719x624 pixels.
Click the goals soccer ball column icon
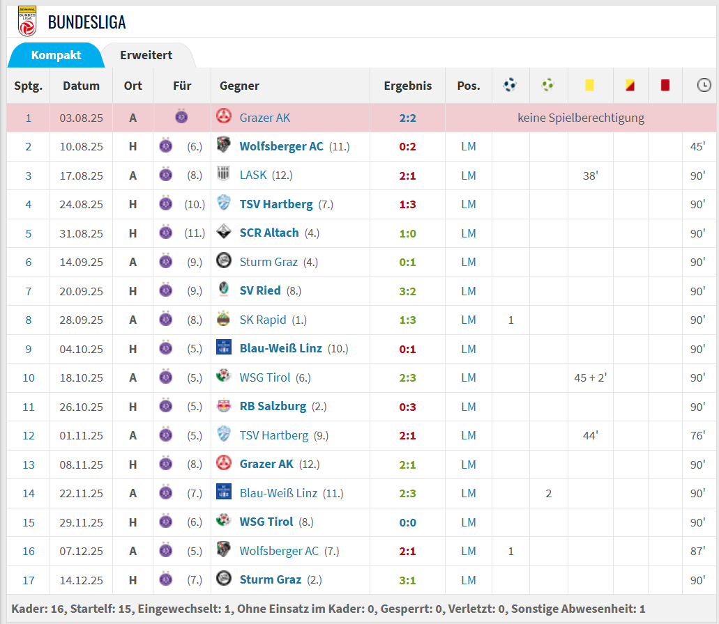tap(510, 86)
